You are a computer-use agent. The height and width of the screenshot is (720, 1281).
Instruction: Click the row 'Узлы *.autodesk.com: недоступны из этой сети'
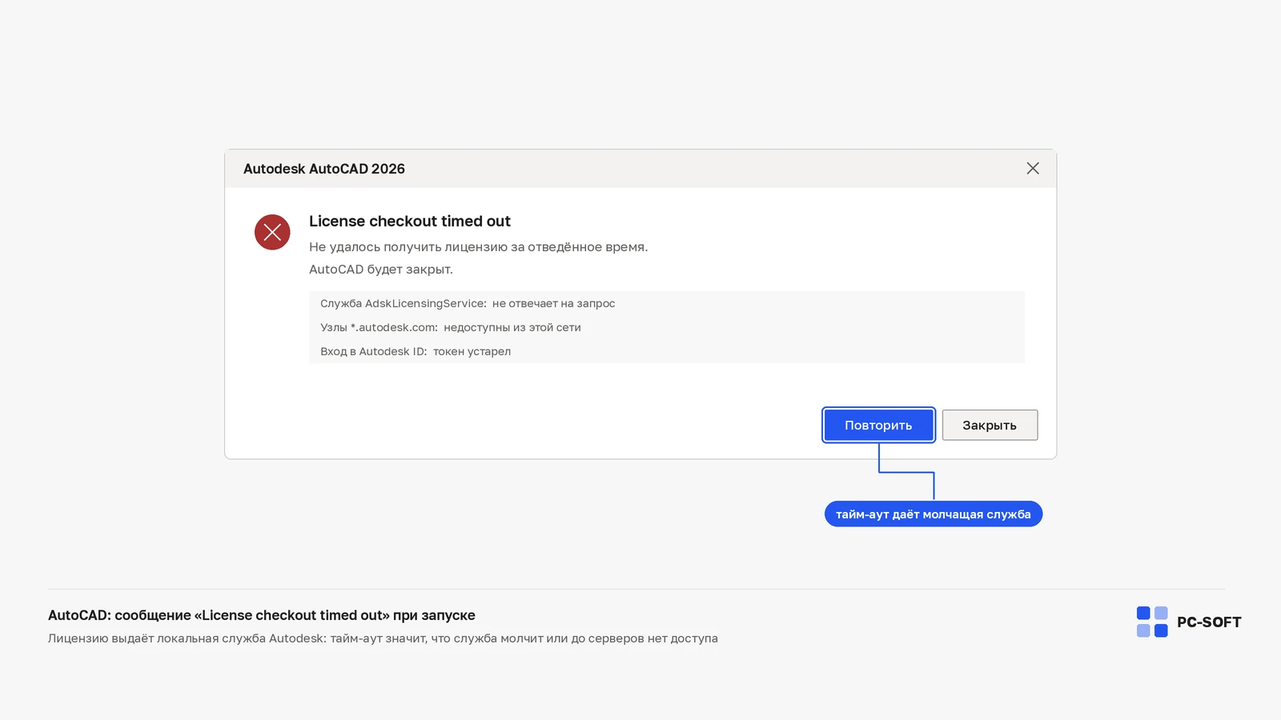(667, 327)
